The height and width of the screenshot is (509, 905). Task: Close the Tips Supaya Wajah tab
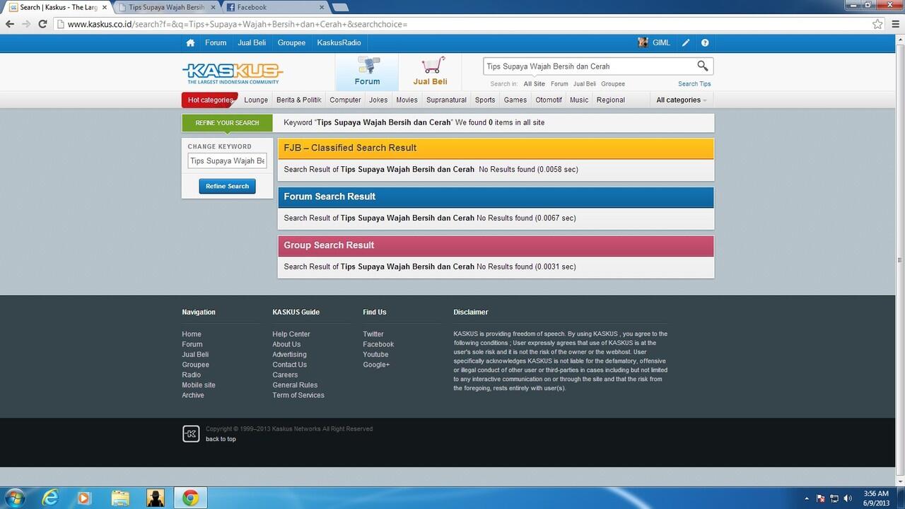click(214, 7)
